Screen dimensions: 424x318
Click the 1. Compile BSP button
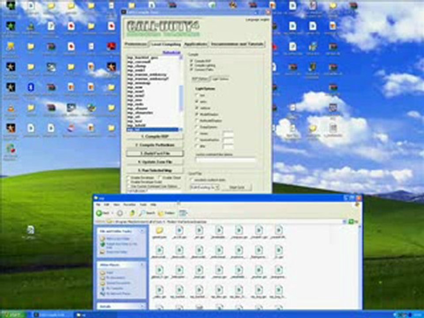click(x=155, y=136)
